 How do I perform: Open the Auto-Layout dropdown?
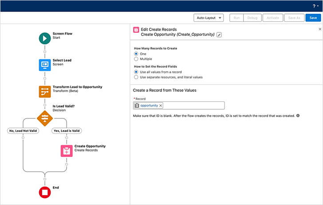(209, 18)
